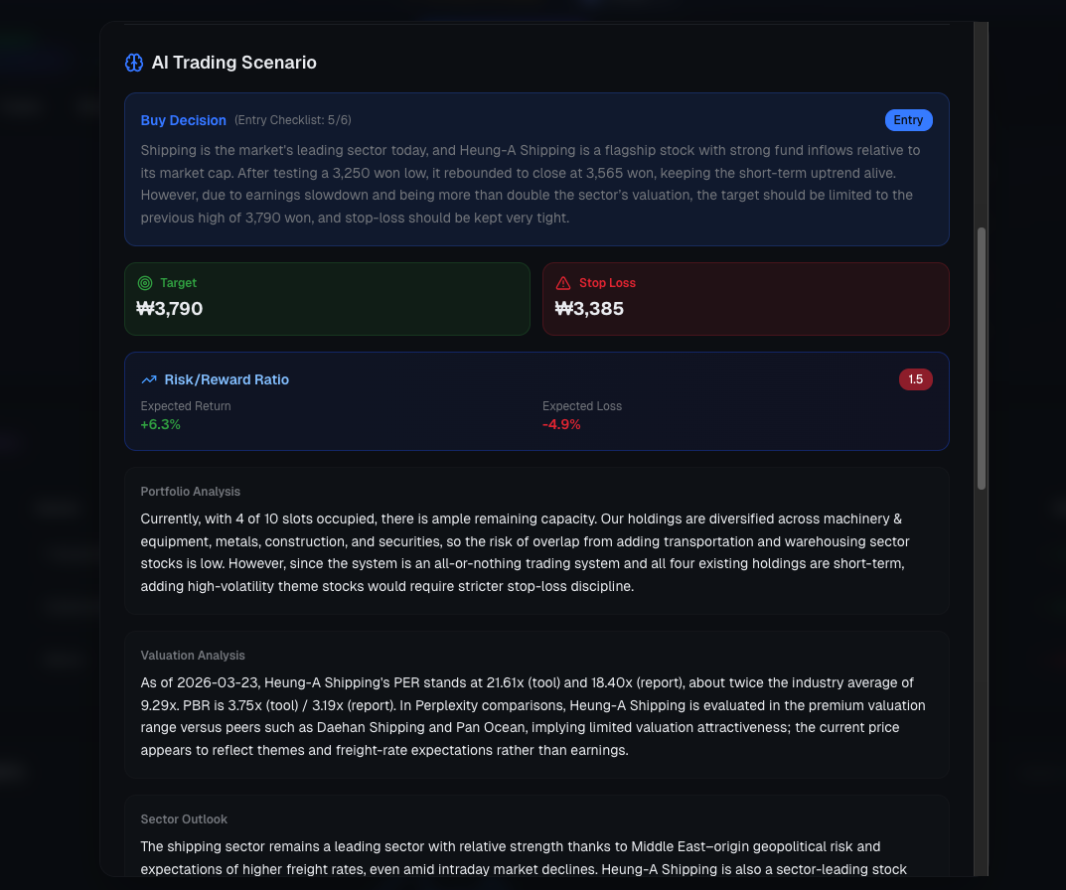Select the Target price ₩3,790

(x=169, y=308)
